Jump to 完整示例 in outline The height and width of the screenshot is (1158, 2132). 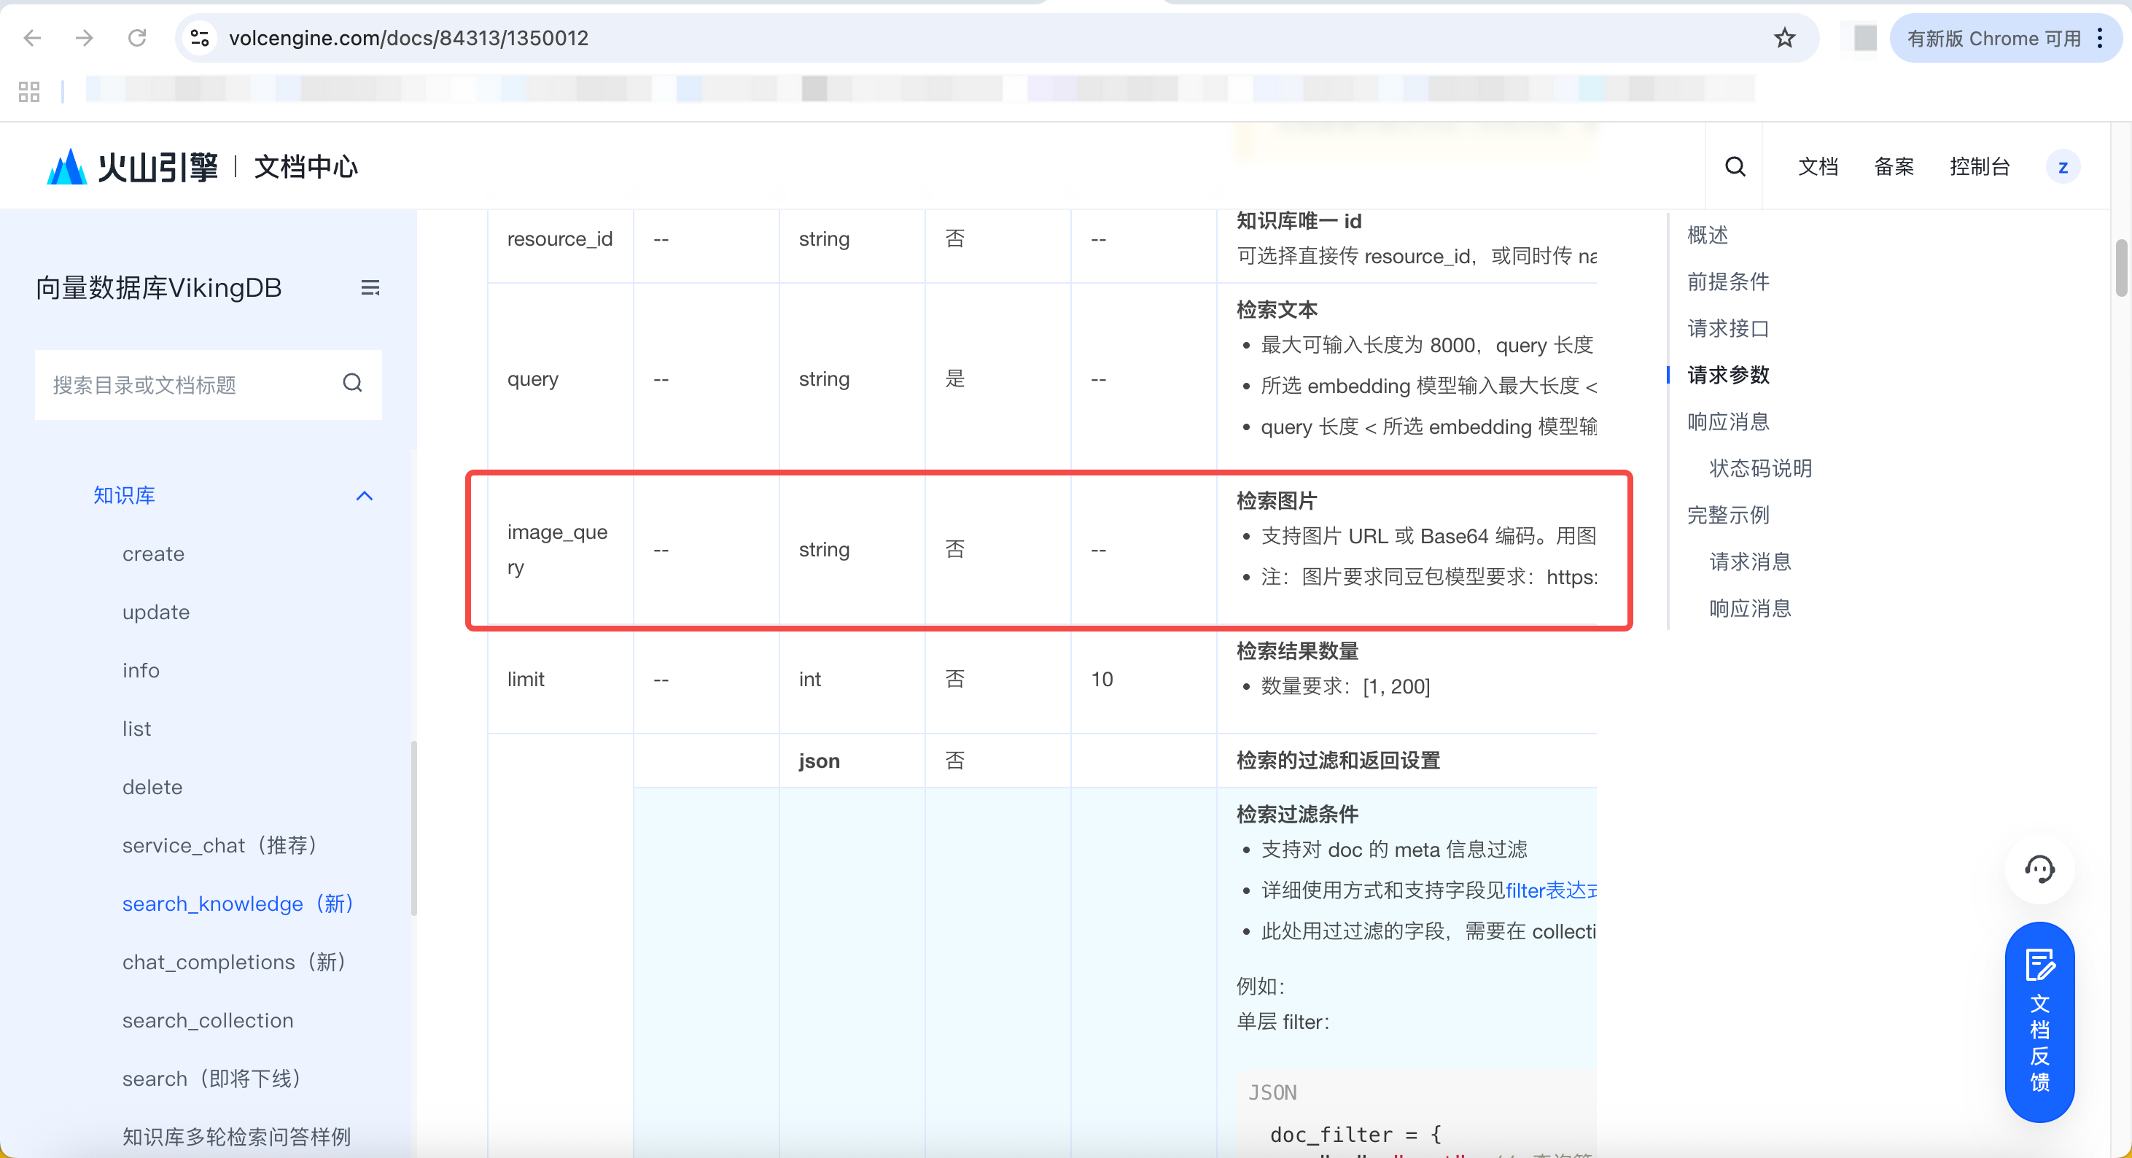pos(1728,516)
